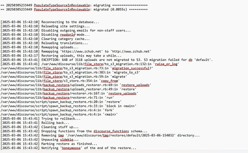Click the misspelled word 'PopulateTypeSourceInReviewable' in migrating line
The image size is (248, 153).
(62, 5)
